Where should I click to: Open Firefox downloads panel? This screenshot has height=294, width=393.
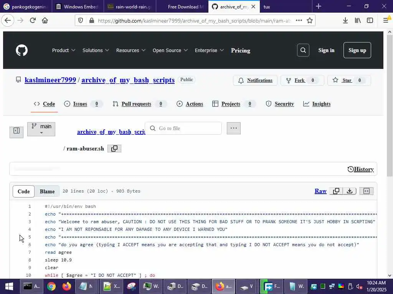(x=345, y=21)
